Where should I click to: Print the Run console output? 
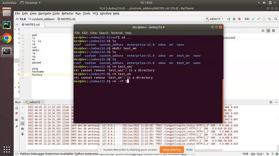pos(22,129)
